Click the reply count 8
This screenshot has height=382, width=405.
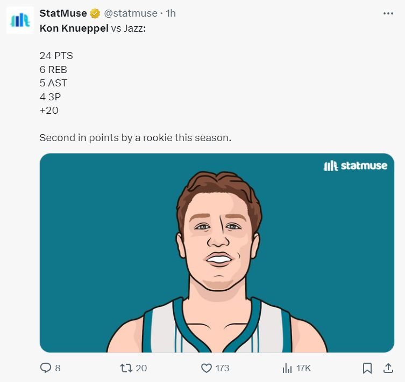click(x=58, y=368)
